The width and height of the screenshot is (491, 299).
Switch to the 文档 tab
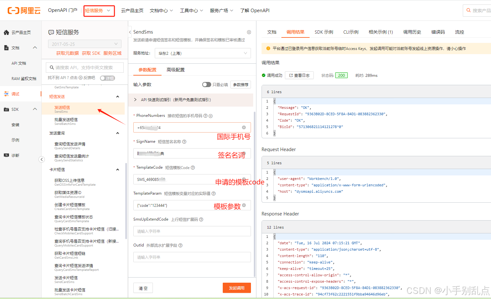(272, 32)
